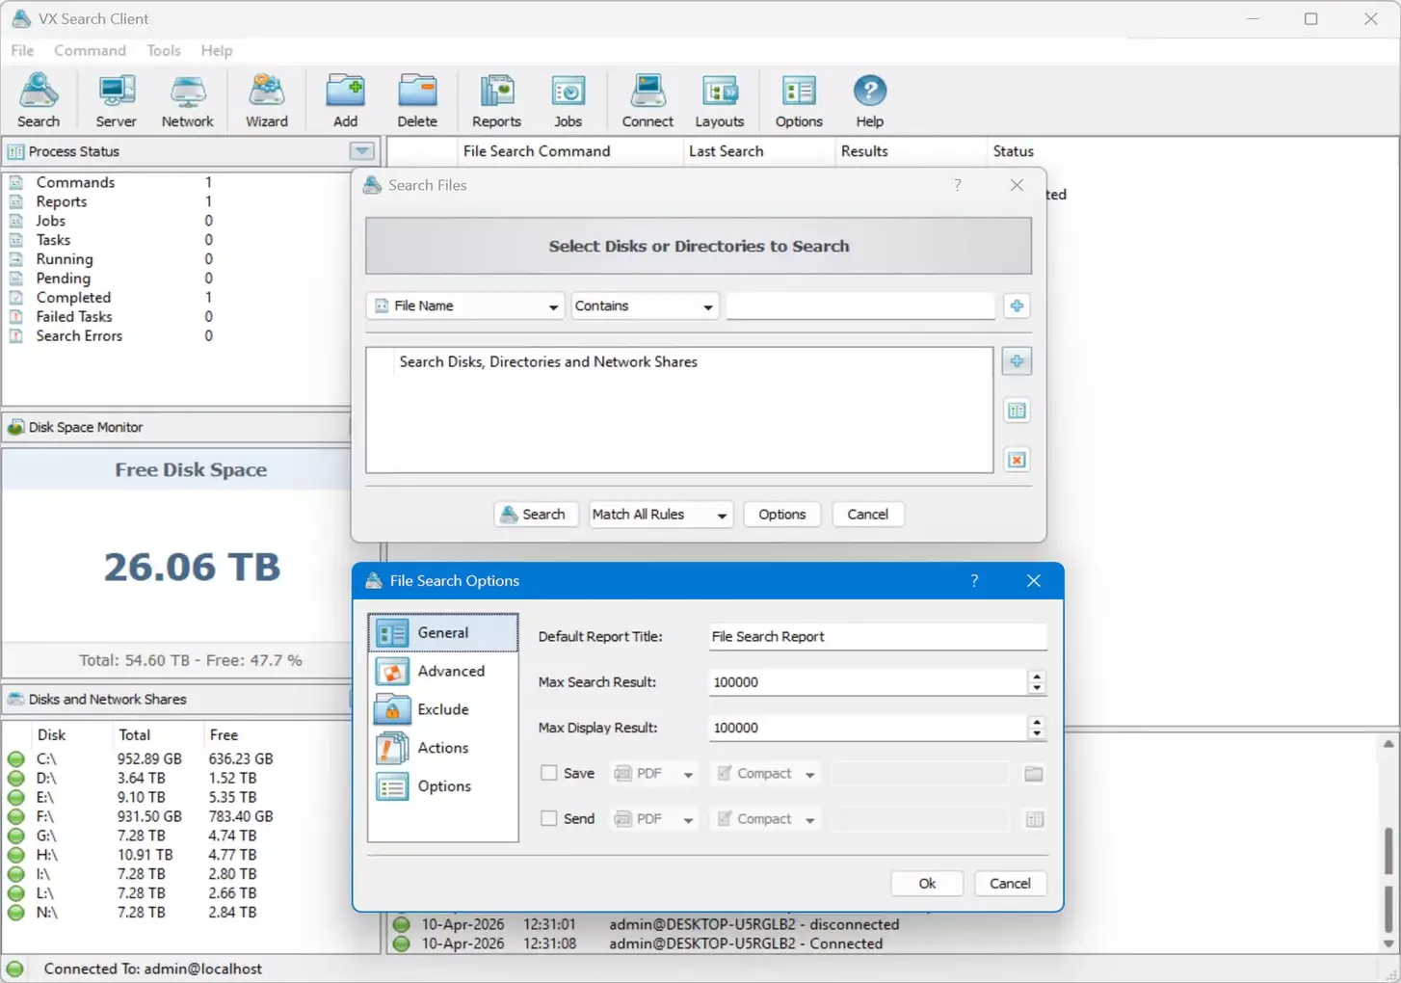The height and width of the screenshot is (983, 1401).
Task: Increase Max Search Result with up arrow
Action: 1037,677
